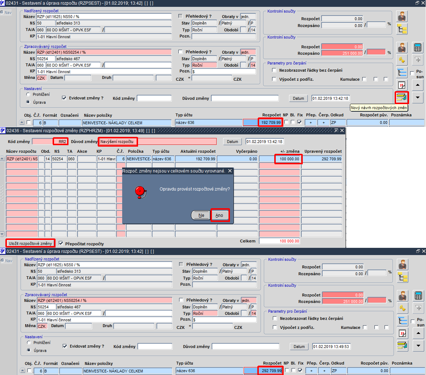426x375 pixels.
Task: Click the Celkem total 100 000.00
Action: point(280,241)
